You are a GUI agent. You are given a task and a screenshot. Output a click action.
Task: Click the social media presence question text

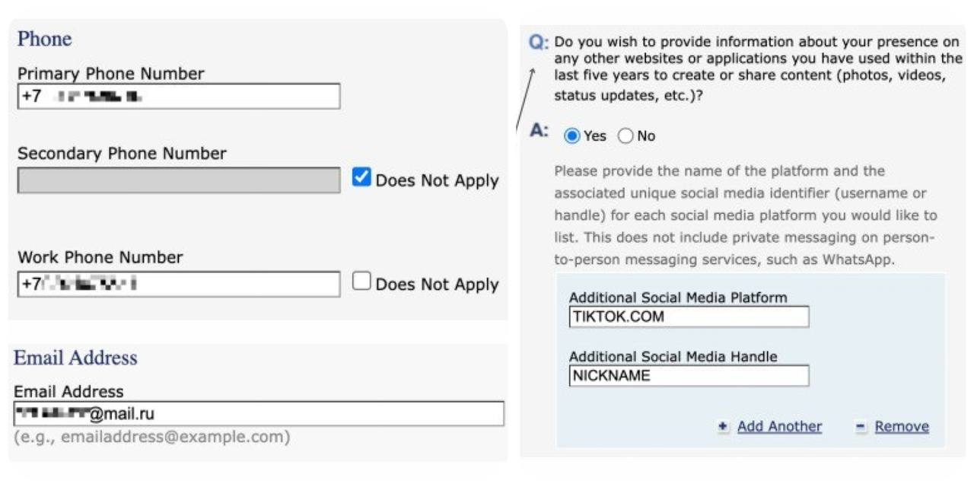coord(757,68)
